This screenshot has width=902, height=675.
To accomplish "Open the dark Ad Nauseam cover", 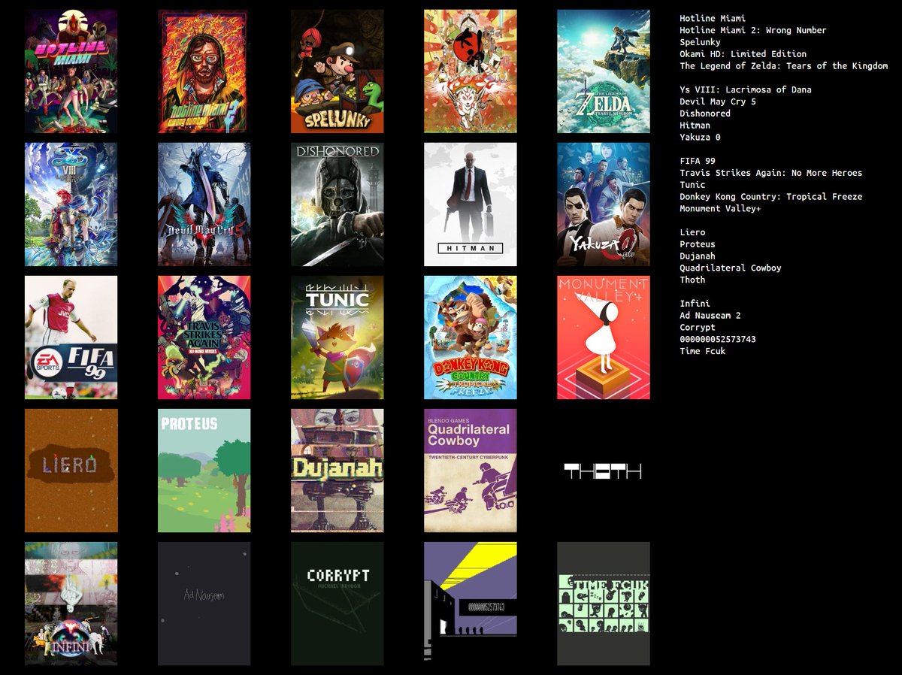I will [204, 604].
